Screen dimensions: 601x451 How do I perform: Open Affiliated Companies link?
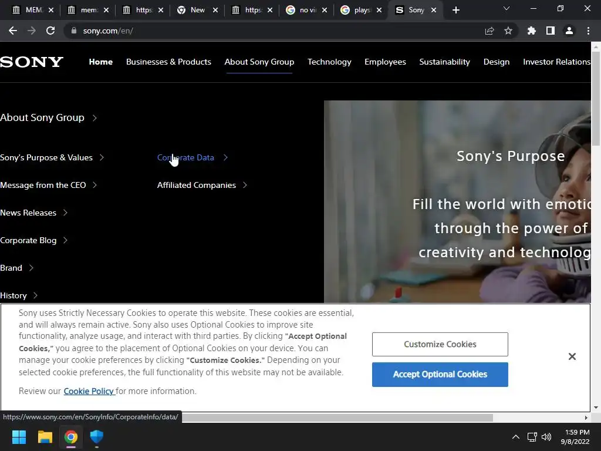[202, 185]
